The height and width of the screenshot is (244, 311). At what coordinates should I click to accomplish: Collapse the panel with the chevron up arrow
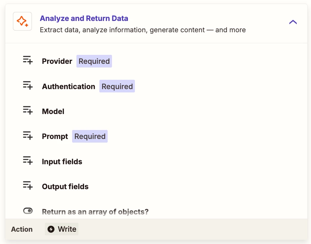click(x=293, y=22)
